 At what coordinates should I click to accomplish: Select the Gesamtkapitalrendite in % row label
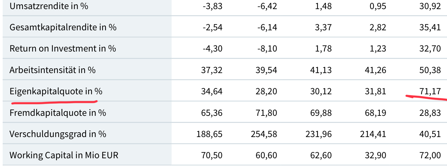tap(63, 28)
